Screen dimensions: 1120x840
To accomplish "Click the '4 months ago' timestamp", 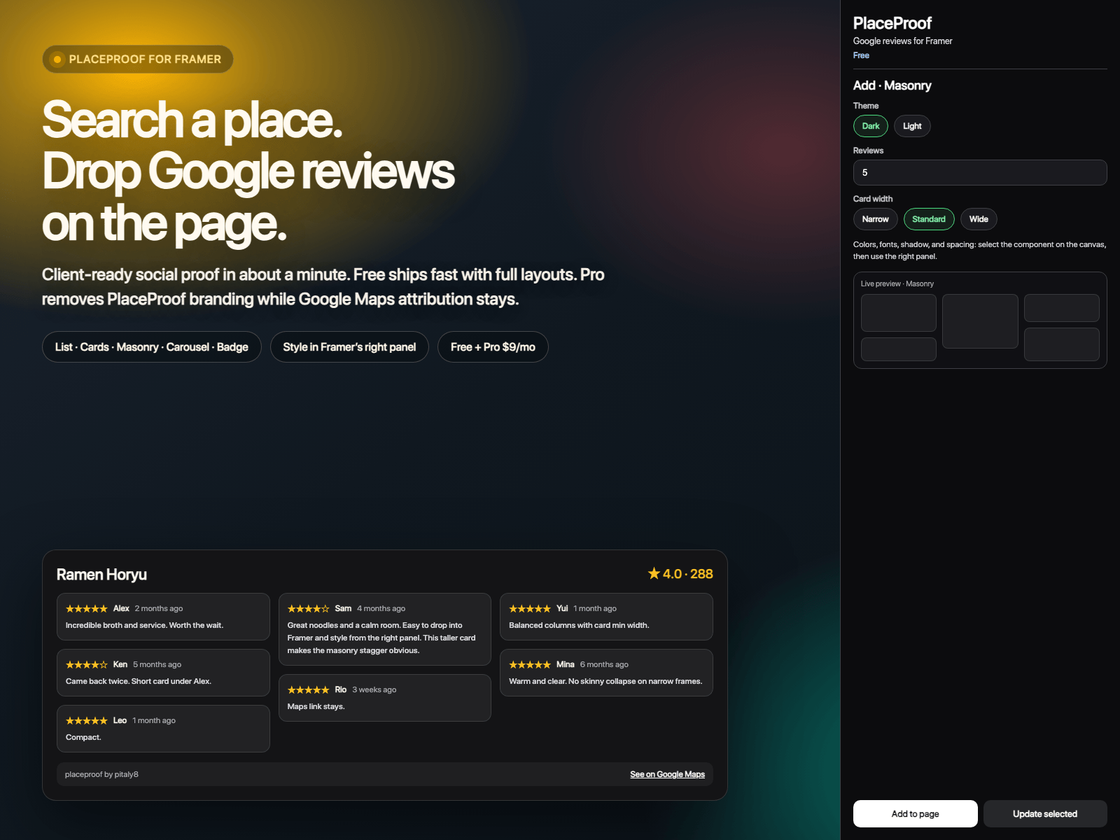I will tap(381, 608).
